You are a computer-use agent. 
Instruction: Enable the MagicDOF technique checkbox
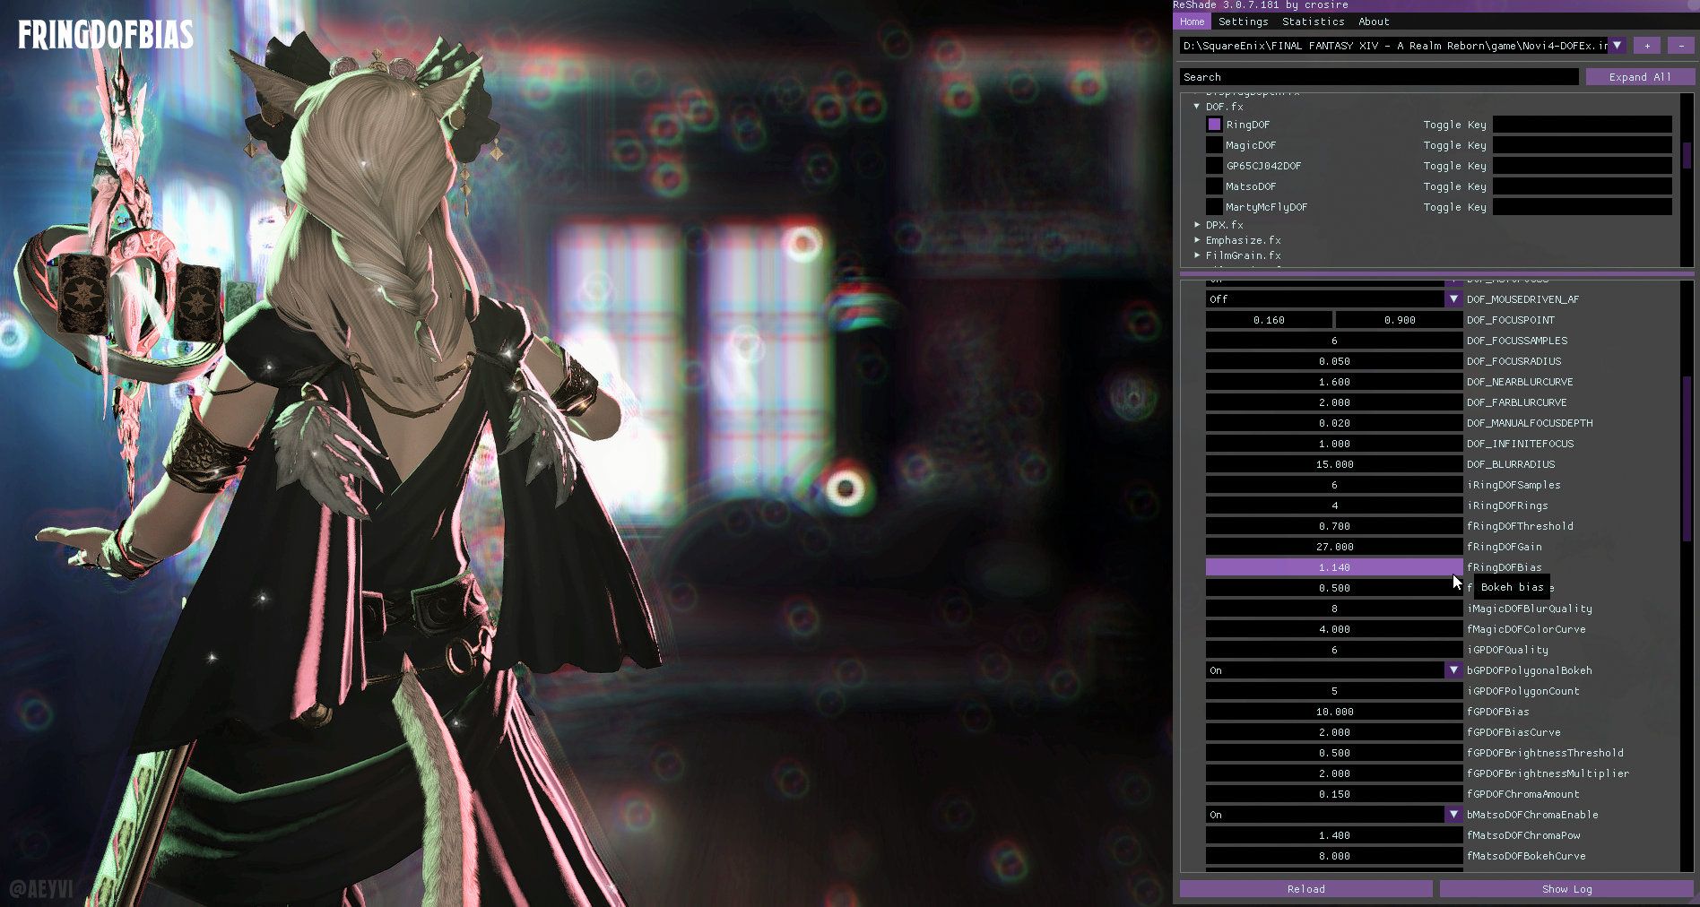click(x=1214, y=145)
